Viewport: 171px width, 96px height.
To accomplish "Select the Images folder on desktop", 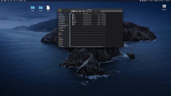I will [33, 8].
